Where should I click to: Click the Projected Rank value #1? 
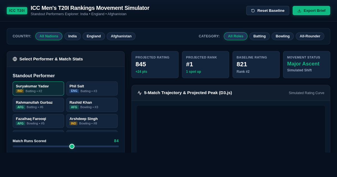pos(190,64)
